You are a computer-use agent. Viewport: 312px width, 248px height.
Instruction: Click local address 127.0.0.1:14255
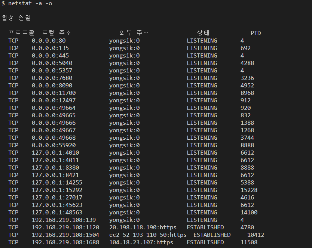tap(57, 183)
